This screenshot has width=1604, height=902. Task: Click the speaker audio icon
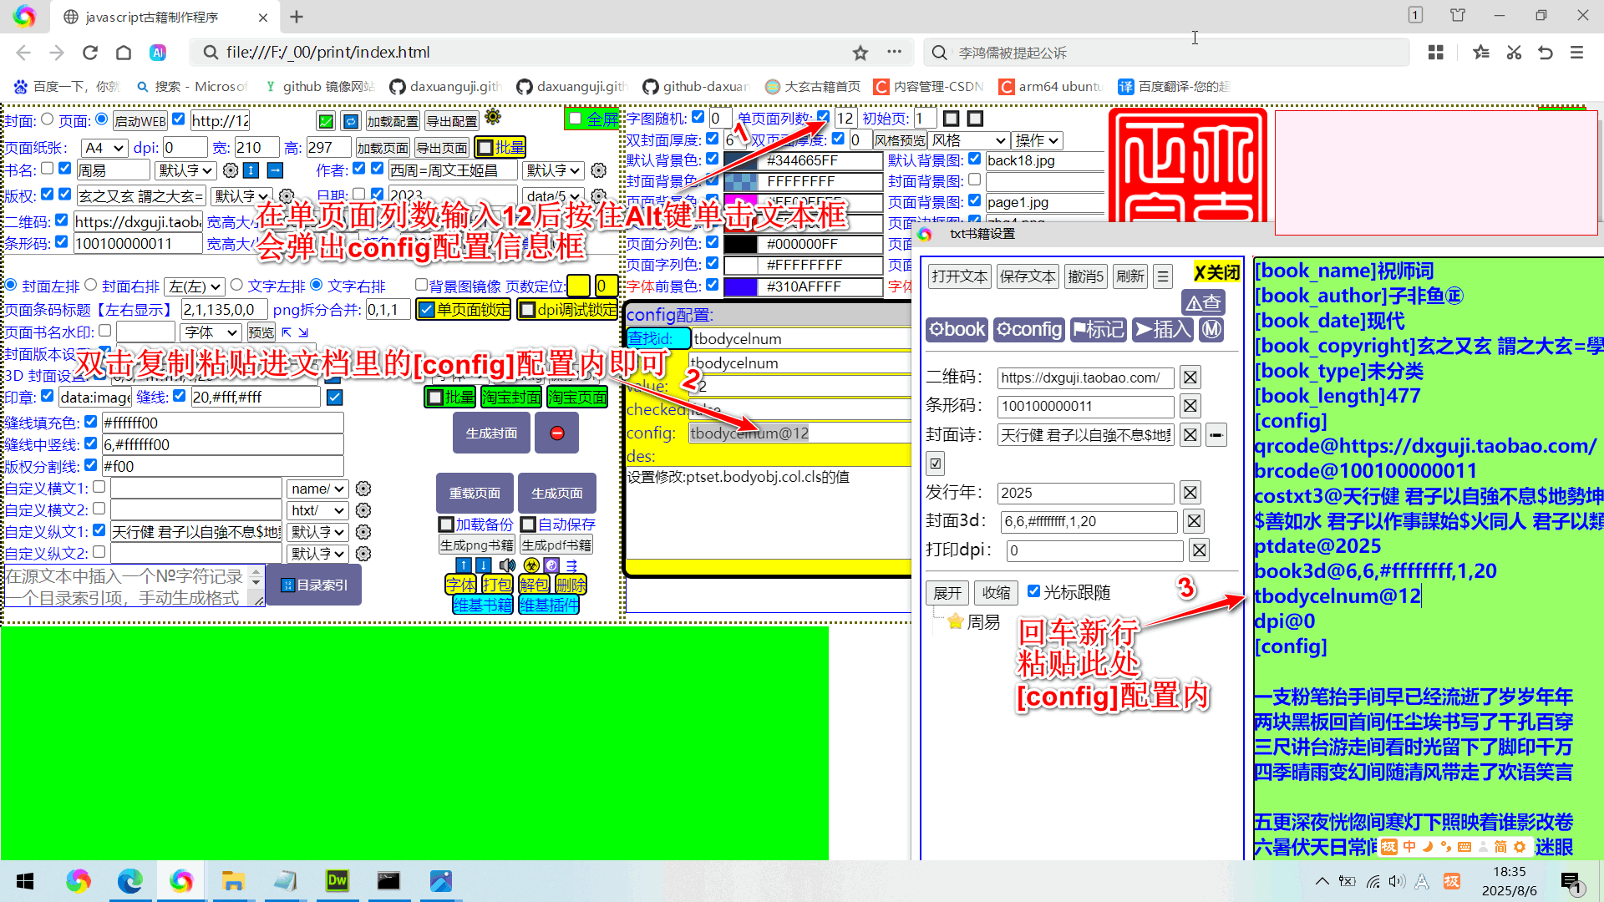click(x=507, y=565)
